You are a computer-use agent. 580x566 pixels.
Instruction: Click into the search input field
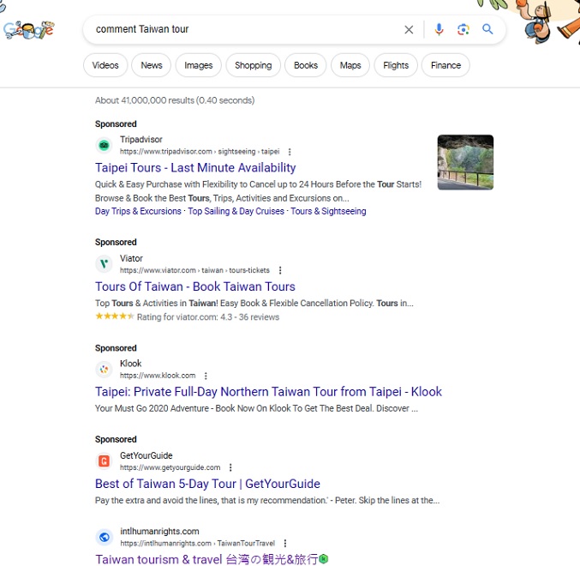pos(240,29)
